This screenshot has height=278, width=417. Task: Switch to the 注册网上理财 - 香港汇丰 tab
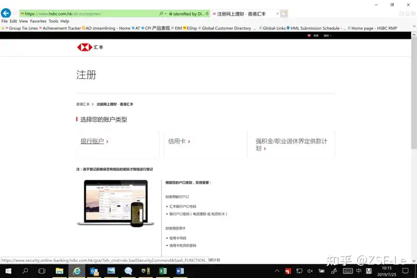[241, 14]
